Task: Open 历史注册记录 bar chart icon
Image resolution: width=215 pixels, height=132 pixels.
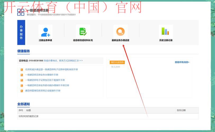Action: [x=165, y=31]
